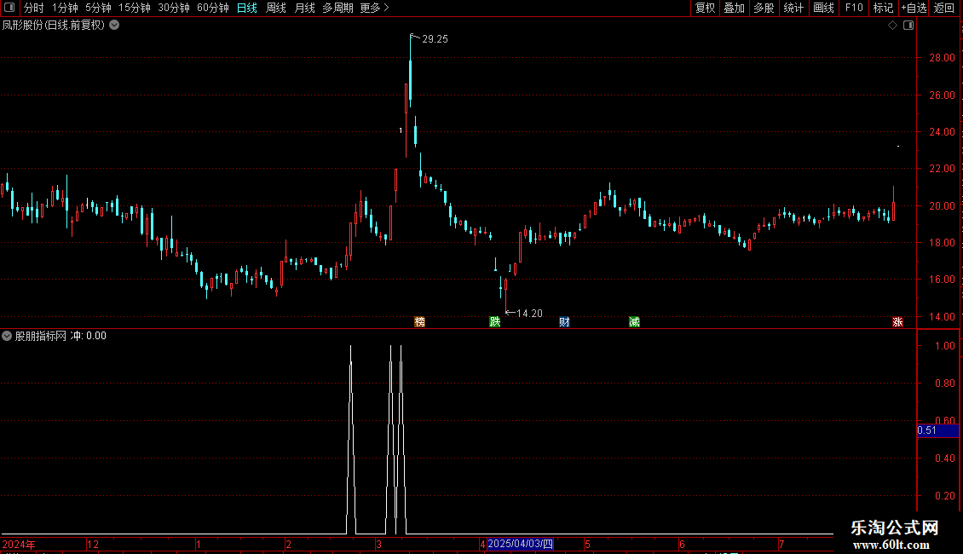Click the diamond icon above price axis
Viewport: 963px width, 554px height.
(892, 26)
